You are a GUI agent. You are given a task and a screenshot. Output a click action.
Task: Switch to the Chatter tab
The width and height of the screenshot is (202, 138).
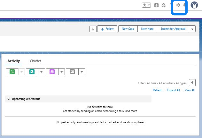(x=35, y=61)
